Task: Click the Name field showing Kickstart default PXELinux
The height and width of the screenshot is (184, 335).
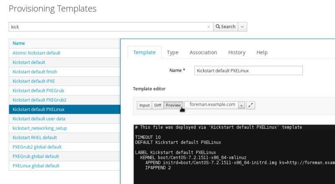Action: pos(248,70)
